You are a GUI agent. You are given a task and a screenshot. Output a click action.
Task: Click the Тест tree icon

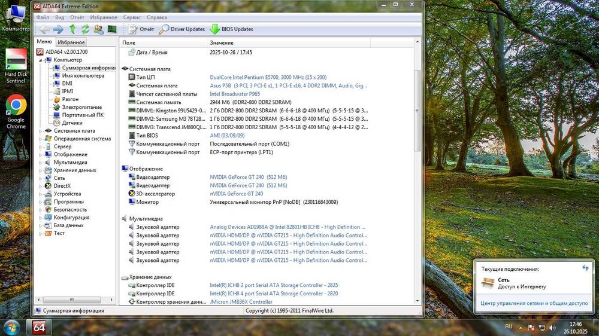coord(48,233)
